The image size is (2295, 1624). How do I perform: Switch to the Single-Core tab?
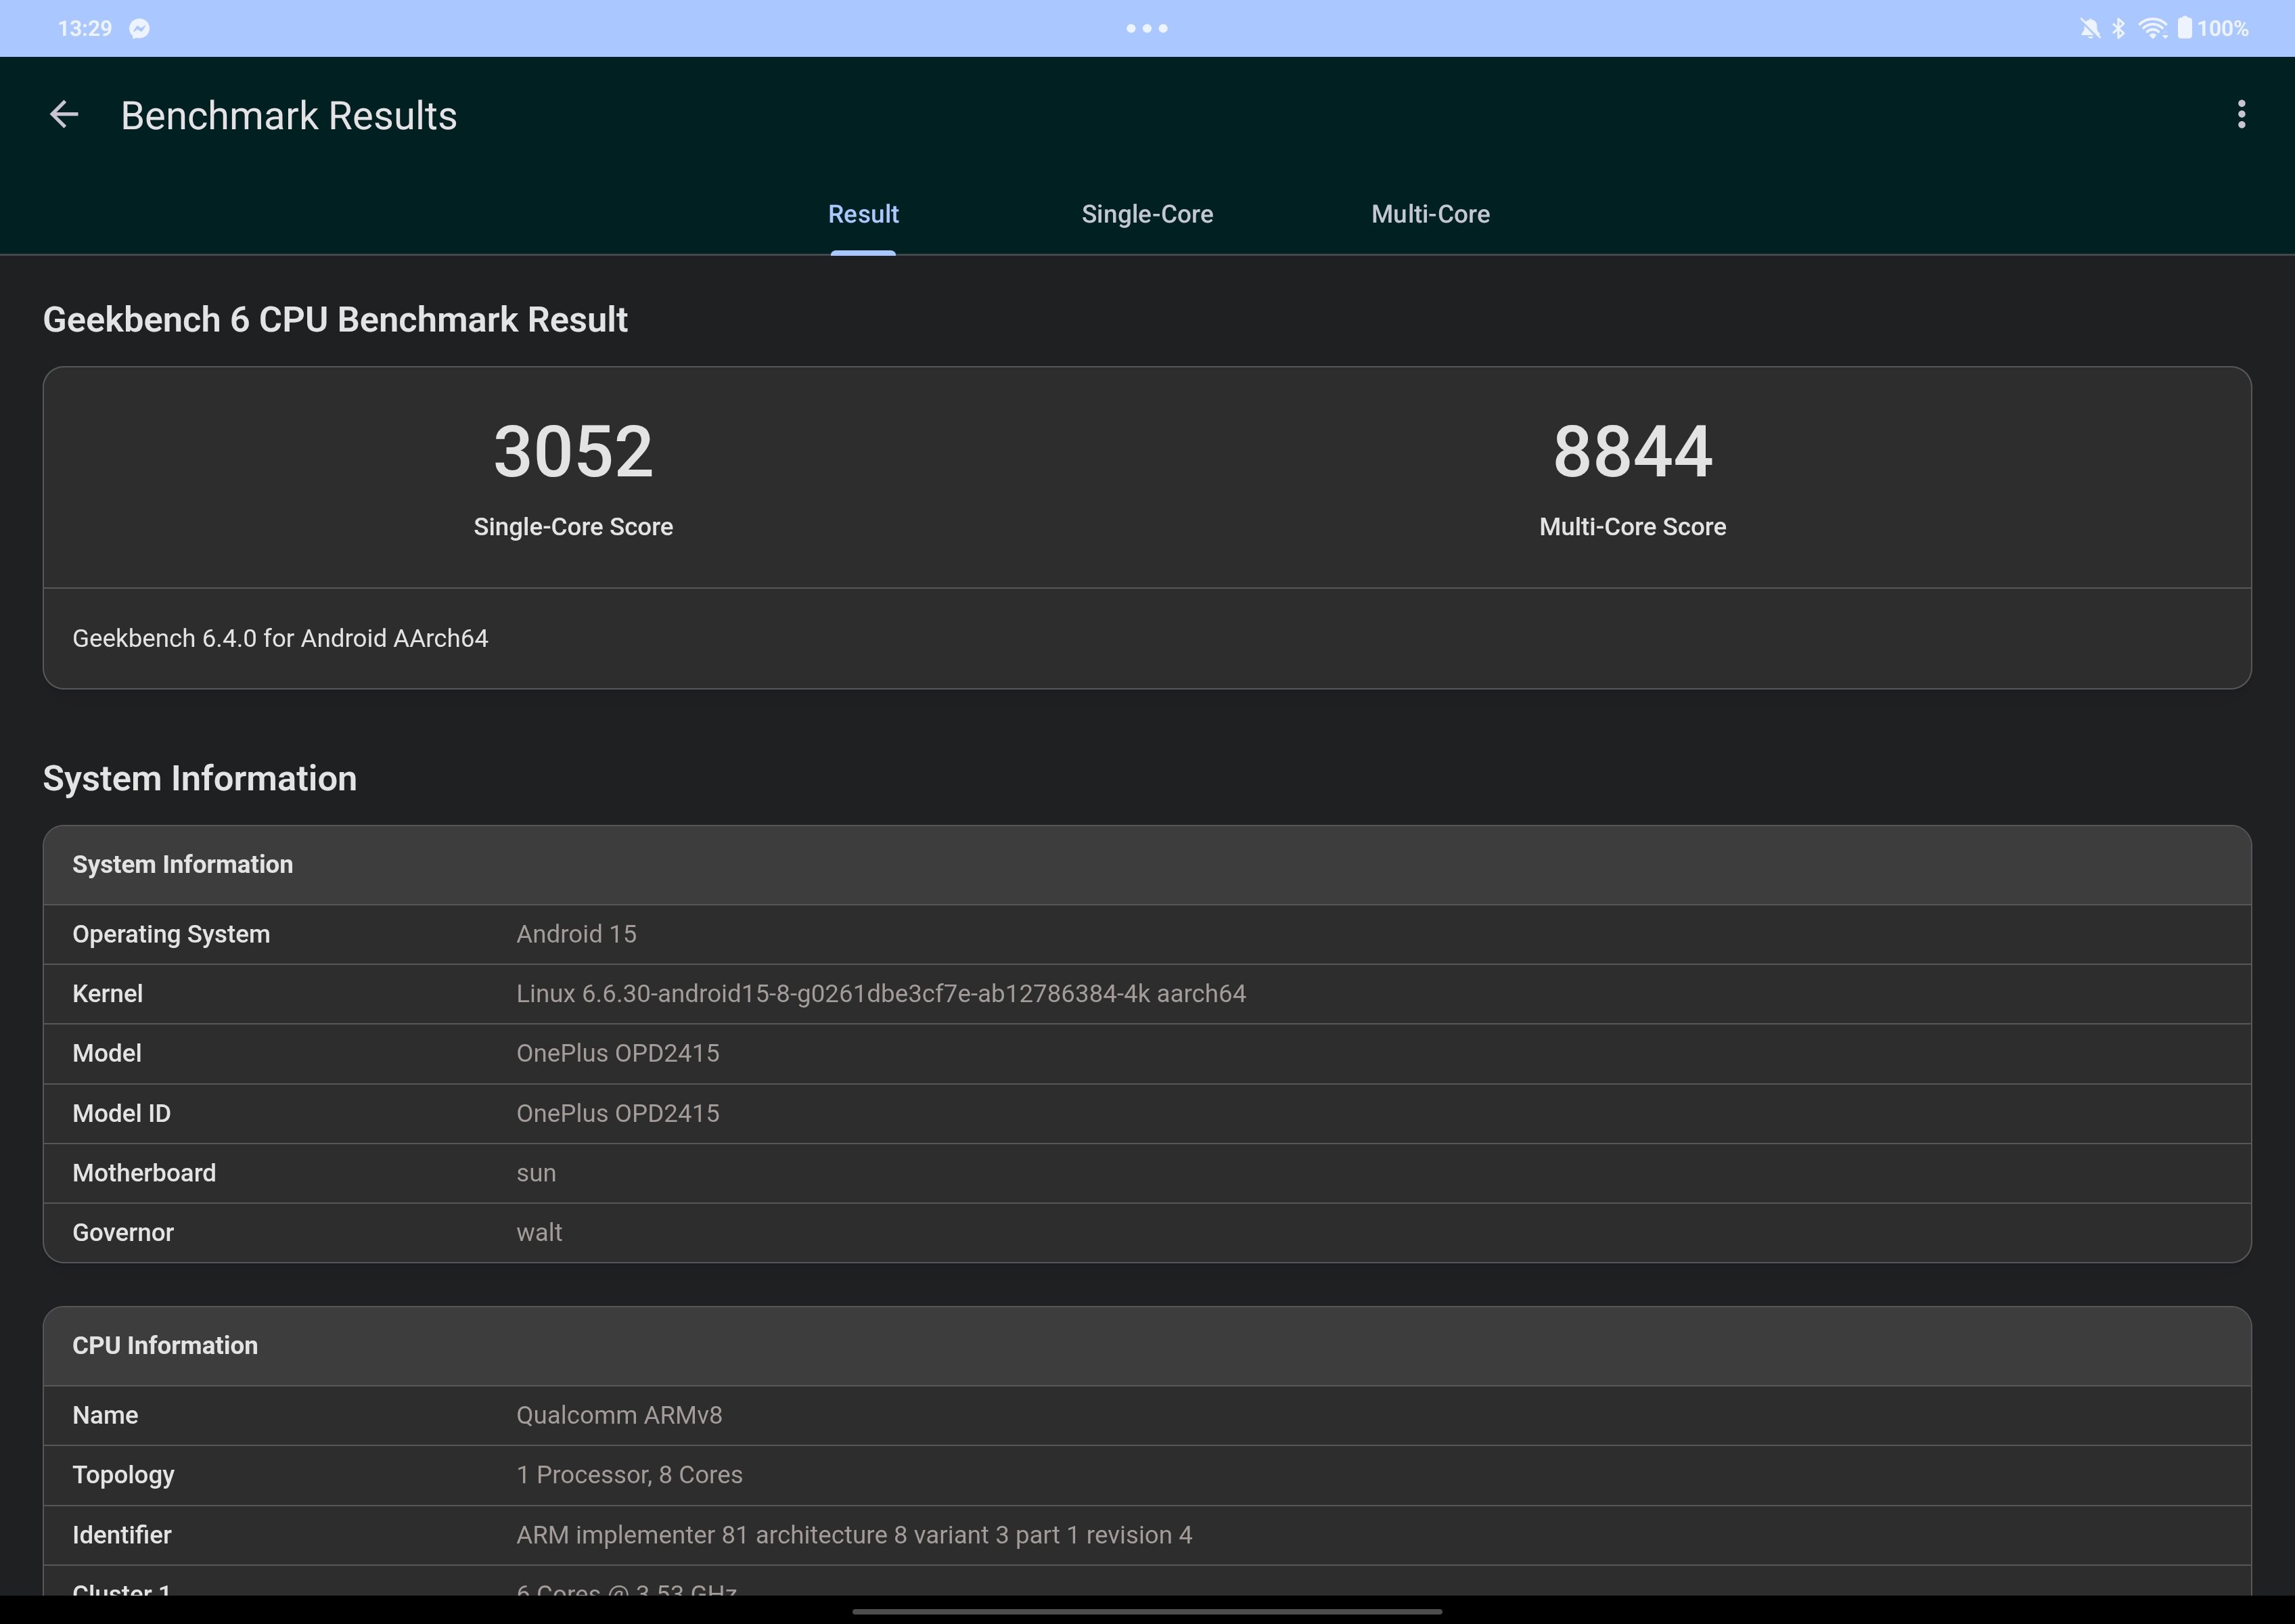click(x=1147, y=214)
